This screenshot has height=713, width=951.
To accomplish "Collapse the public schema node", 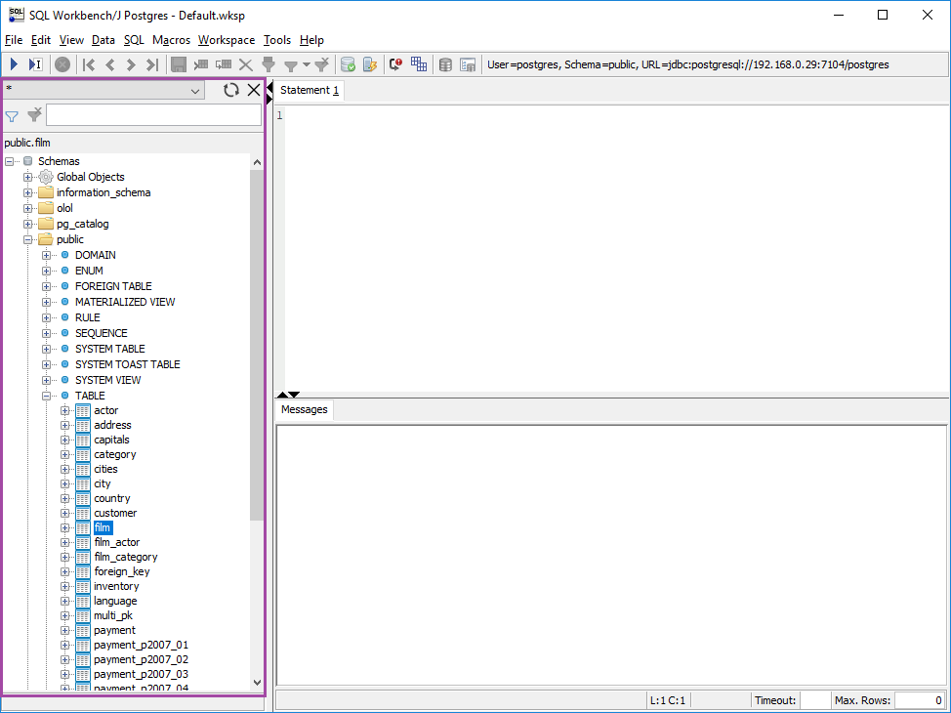I will (x=28, y=239).
